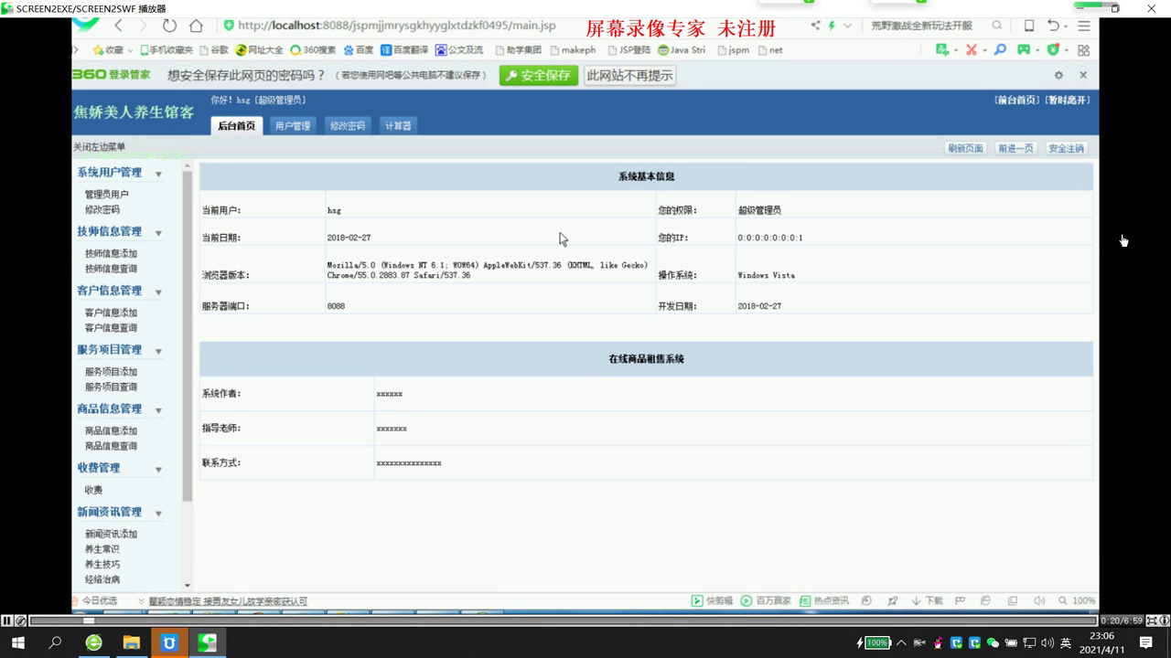Viewport: 1171px width, 658px height.
Task: Click the green gamepad extension icon
Action: tap(1024, 50)
